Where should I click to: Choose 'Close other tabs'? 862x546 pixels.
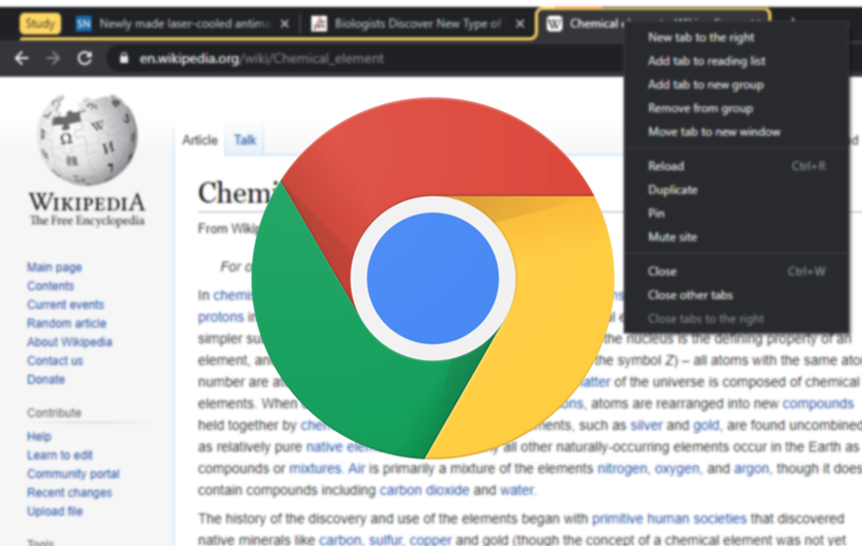[737, 295]
